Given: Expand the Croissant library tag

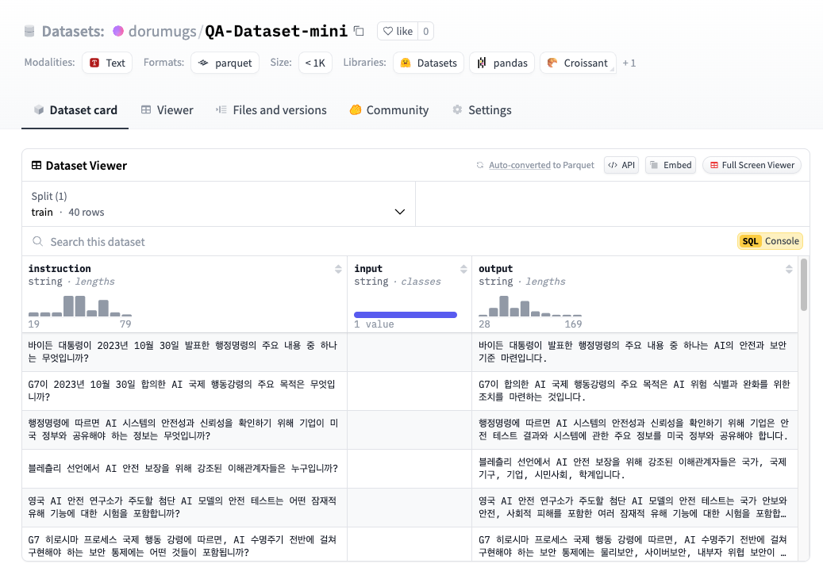Looking at the screenshot, I should pyautogui.click(x=578, y=63).
